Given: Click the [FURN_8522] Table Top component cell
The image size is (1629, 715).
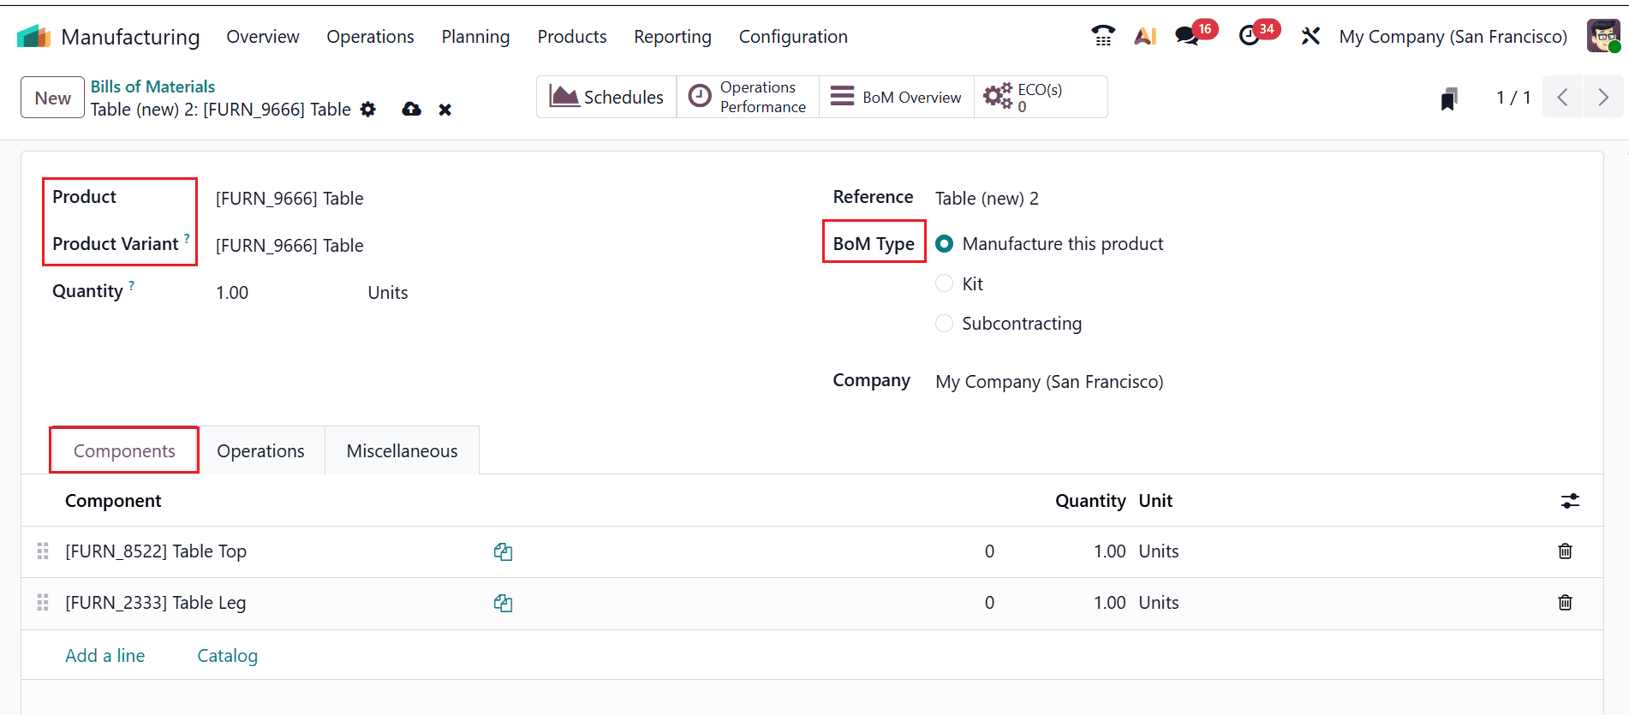Looking at the screenshot, I should point(156,551).
